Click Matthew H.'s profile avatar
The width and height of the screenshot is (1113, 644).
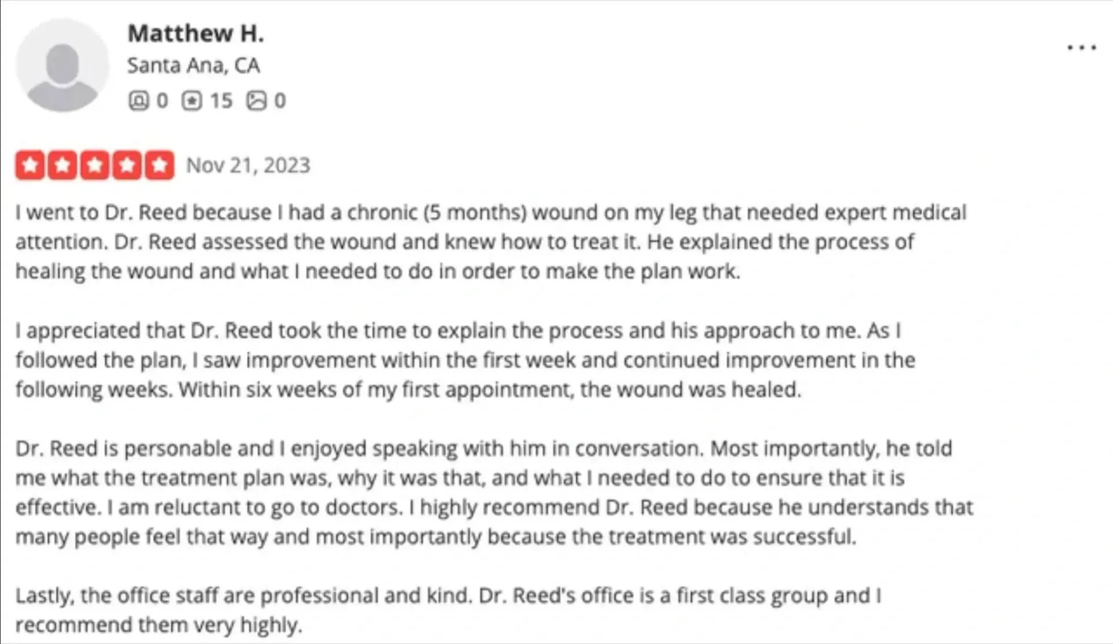(x=62, y=65)
